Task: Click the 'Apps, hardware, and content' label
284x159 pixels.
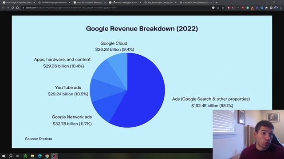Action: (62, 60)
